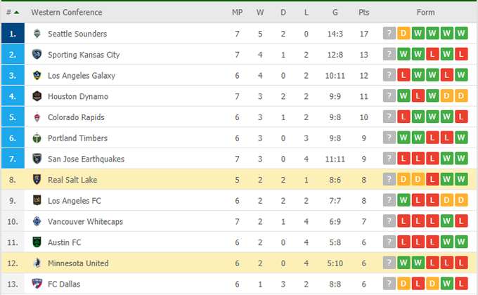Click the Portland Timbers crest icon
This screenshot has height=295, width=478.
tap(37, 138)
